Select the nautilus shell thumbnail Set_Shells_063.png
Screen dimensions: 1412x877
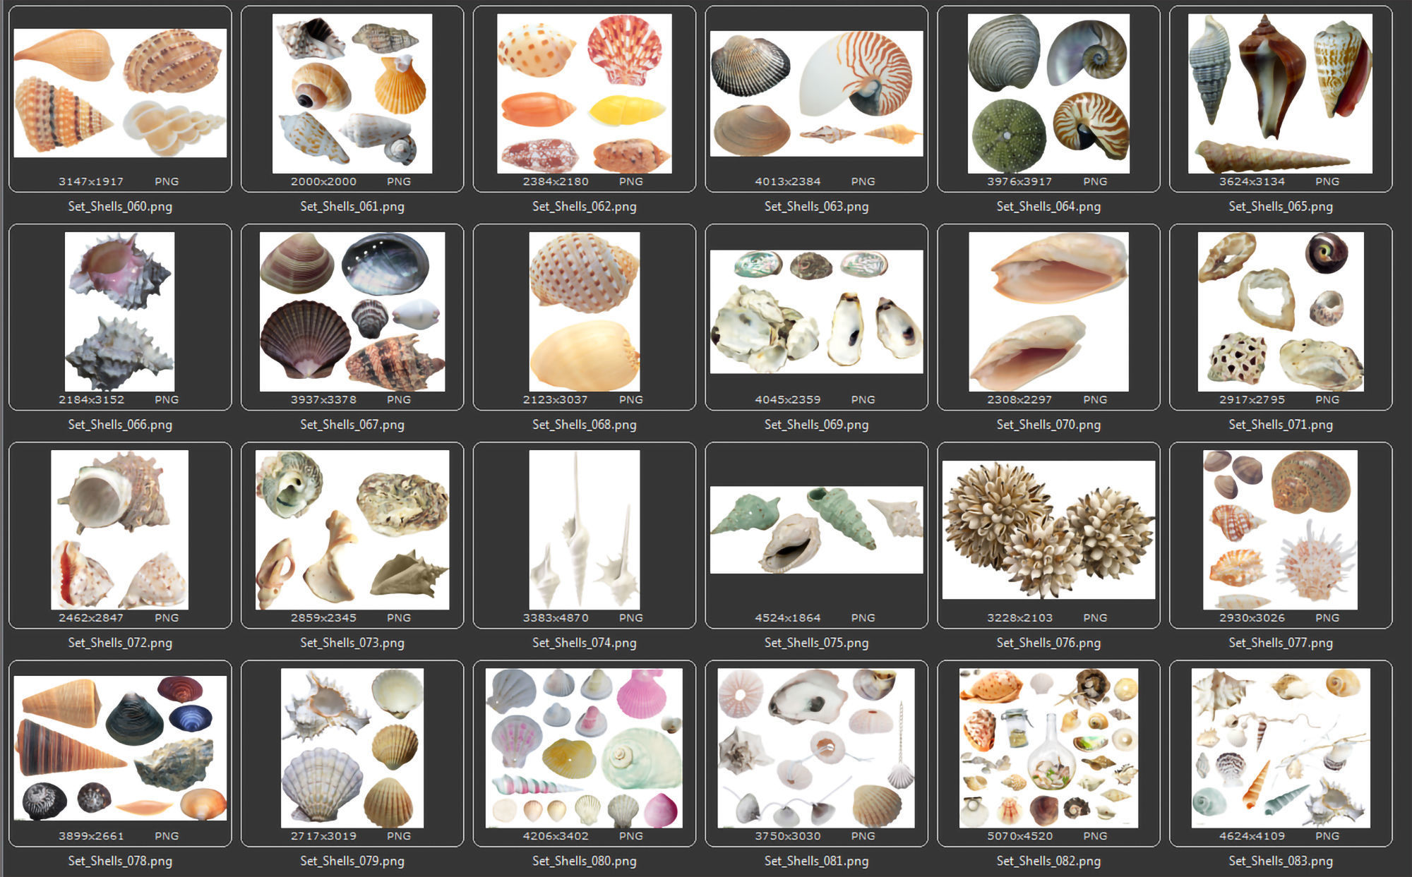[815, 95]
